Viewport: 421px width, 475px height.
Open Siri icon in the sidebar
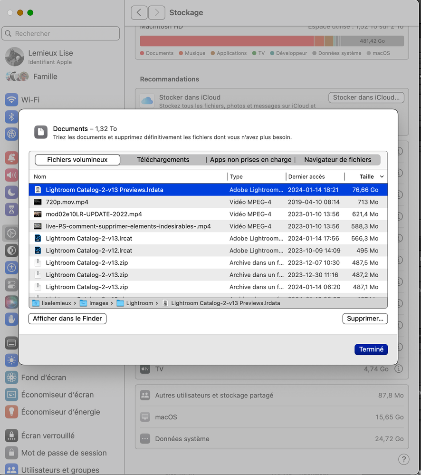click(x=11, y=302)
